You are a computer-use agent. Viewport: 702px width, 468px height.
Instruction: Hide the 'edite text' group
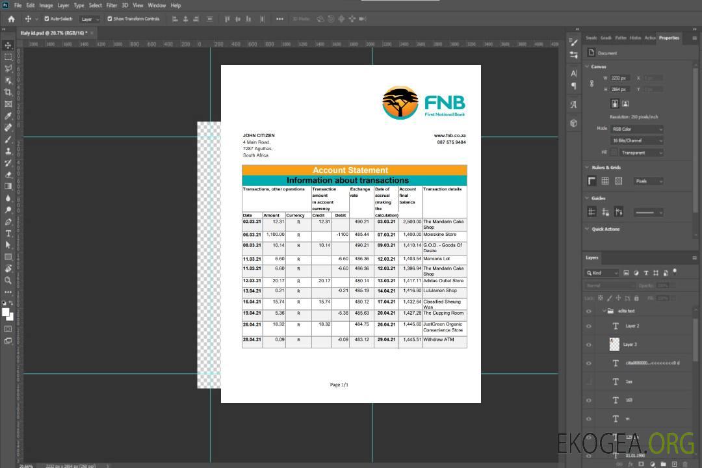pos(589,311)
